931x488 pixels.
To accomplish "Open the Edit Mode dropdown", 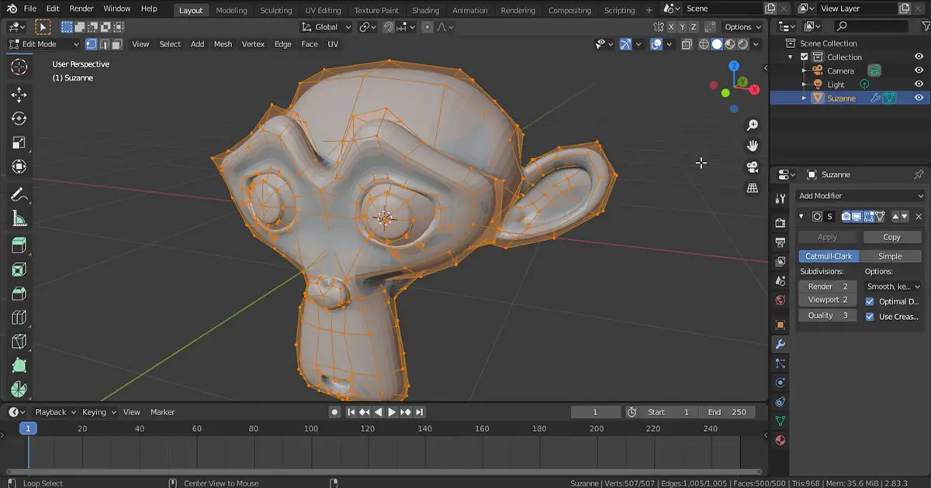I will [x=43, y=44].
